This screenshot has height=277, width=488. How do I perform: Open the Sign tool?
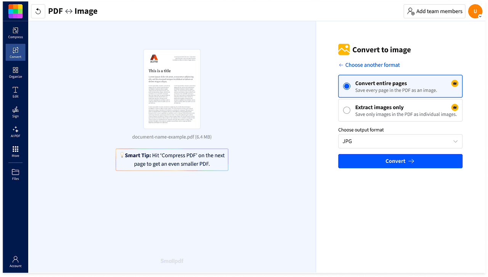[15, 112]
